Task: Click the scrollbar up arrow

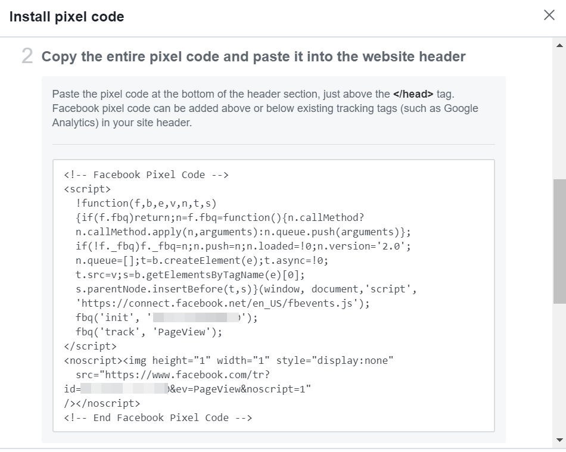Action: coord(559,46)
